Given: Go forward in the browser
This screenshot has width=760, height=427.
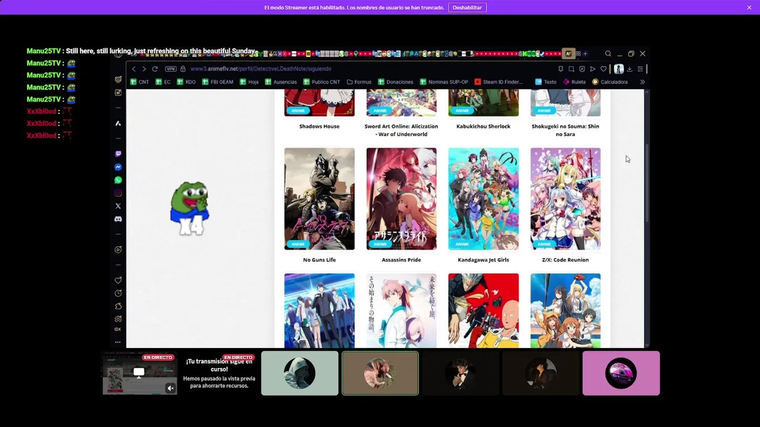Looking at the screenshot, I should 144,69.
